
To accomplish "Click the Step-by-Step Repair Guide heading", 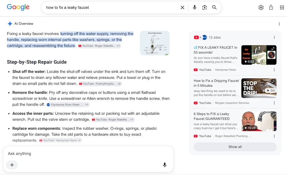I will (x=37, y=62).
